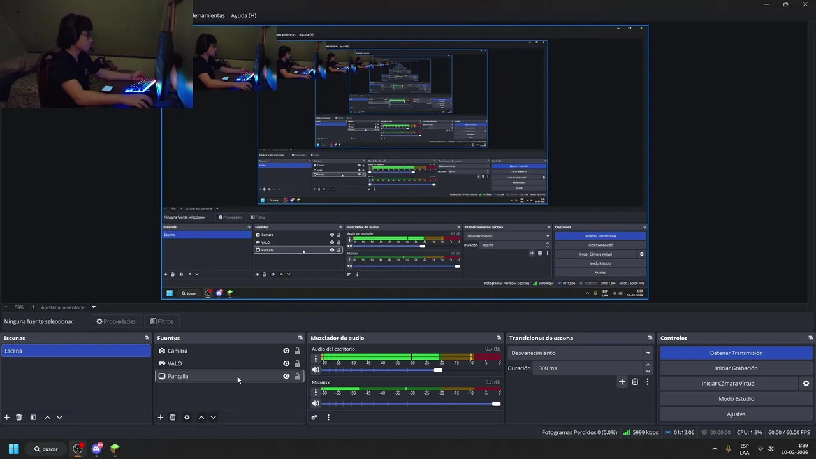816x459 pixels.
Task: Open virtual camera settings gear
Action: coord(806,384)
